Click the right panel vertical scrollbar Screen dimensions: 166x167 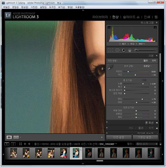click(160, 63)
